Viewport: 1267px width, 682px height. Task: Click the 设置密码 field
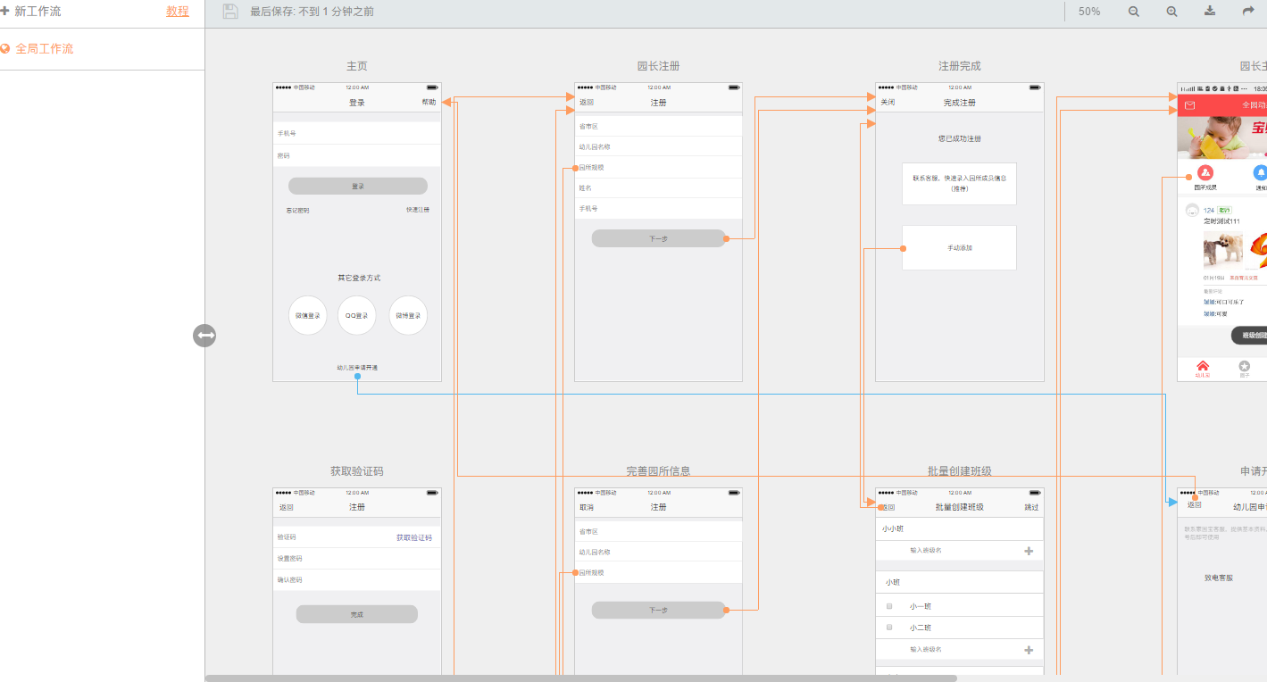click(357, 558)
